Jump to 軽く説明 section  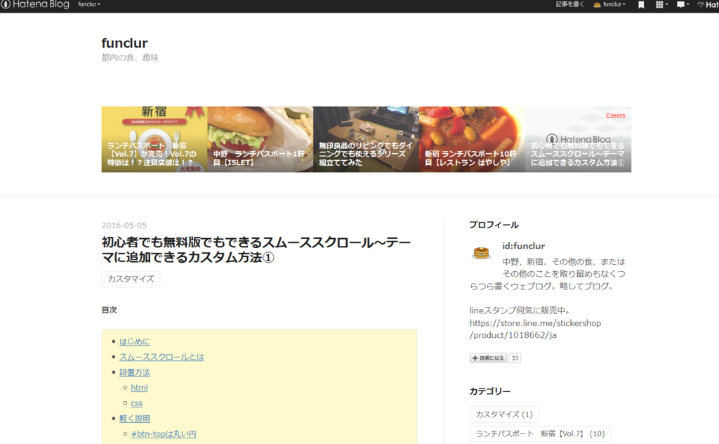(134, 418)
